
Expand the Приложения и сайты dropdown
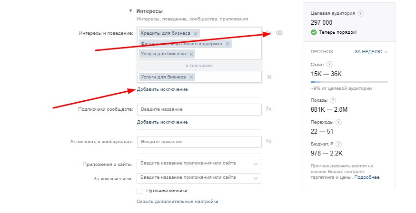(x=256, y=164)
